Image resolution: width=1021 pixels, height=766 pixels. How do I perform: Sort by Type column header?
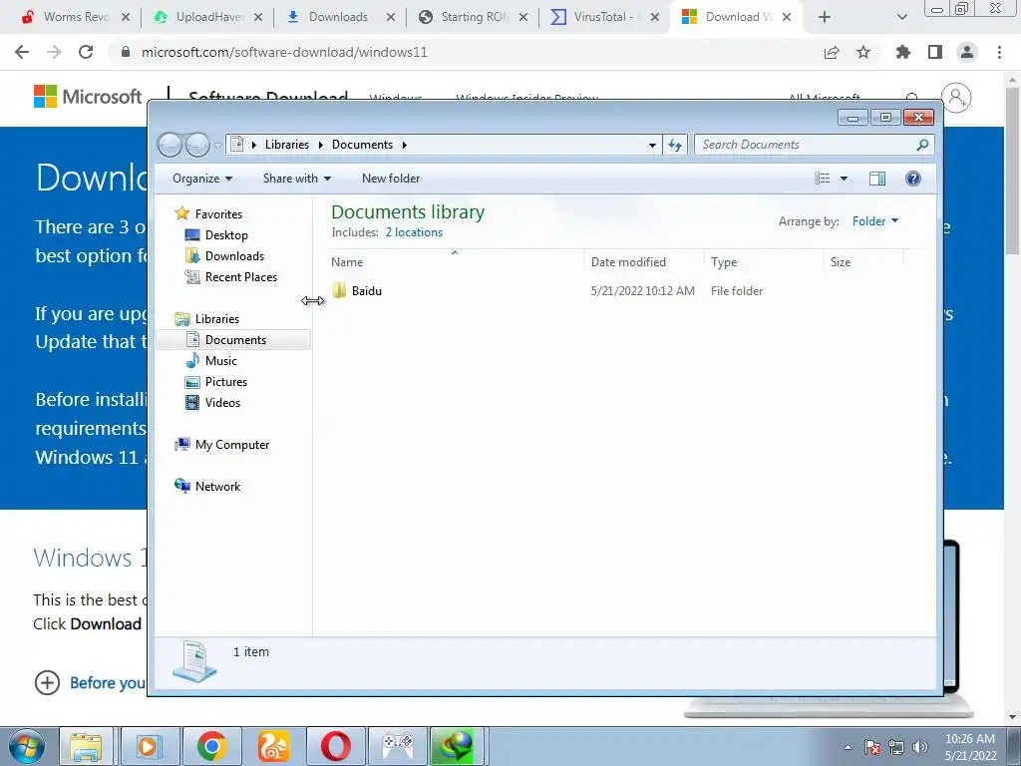pyautogui.click(x=763, y=262)
